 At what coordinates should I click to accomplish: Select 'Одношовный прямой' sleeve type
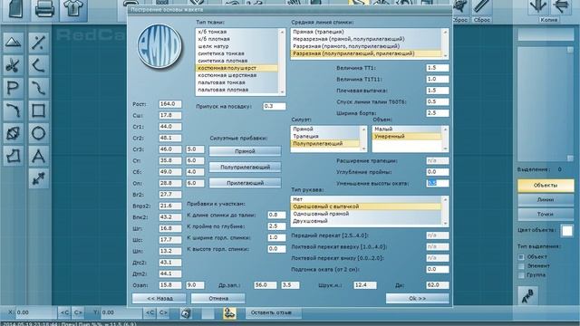[366, 214]
